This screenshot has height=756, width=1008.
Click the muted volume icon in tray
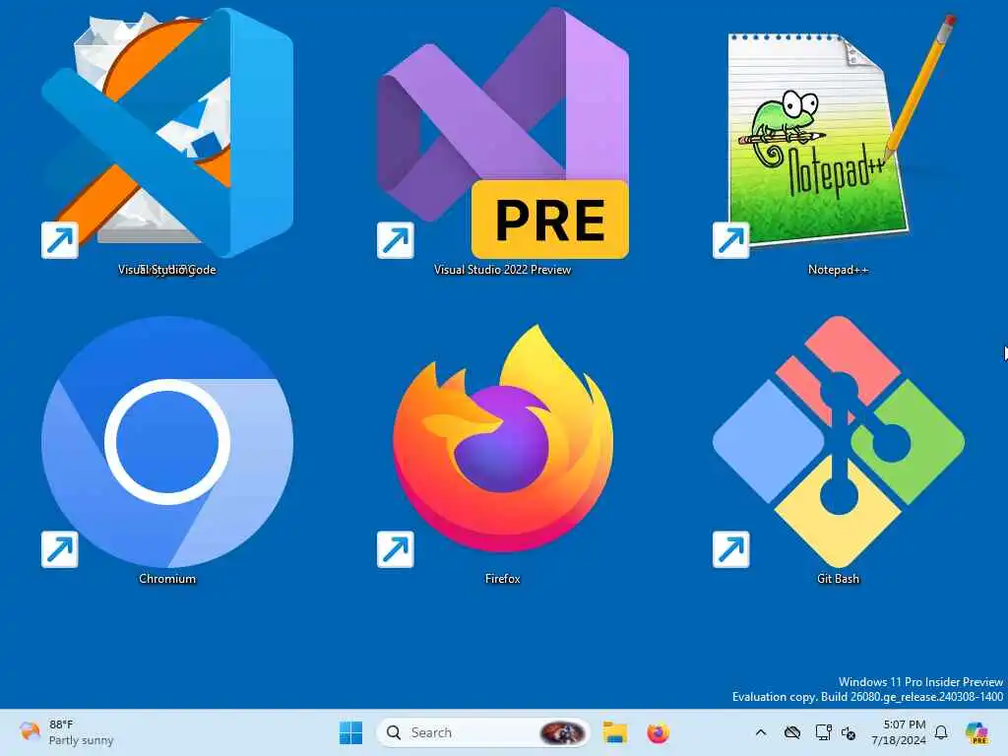(x=849, y=732)
